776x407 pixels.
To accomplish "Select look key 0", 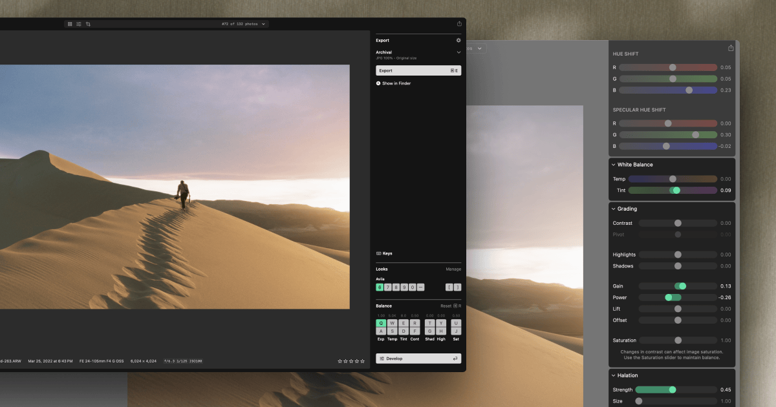I will pyautogui.click(x=413, y=287).
